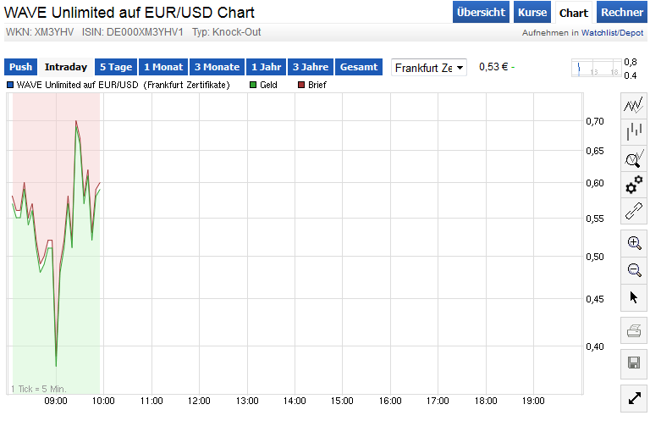Open the Rechner tab
The height and width of the screenshot is (421, 650).
coord(622,13)
